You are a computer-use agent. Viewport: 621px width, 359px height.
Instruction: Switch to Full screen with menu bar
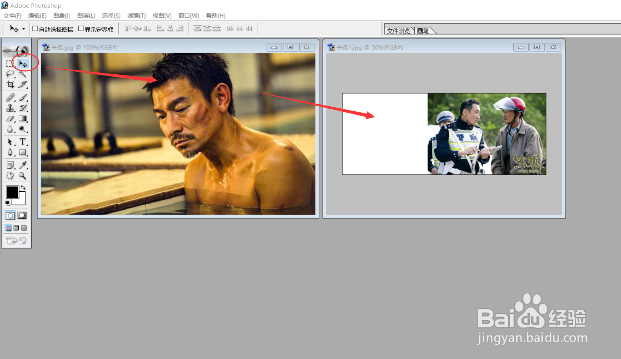pos(16,228)
